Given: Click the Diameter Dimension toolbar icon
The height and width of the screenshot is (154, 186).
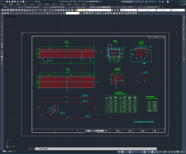Looking at the screenshot, I should (x=28, y=13).
